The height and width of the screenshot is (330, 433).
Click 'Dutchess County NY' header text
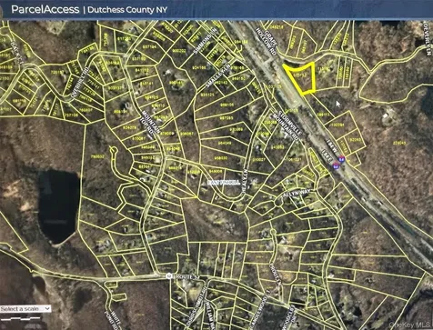127,10
